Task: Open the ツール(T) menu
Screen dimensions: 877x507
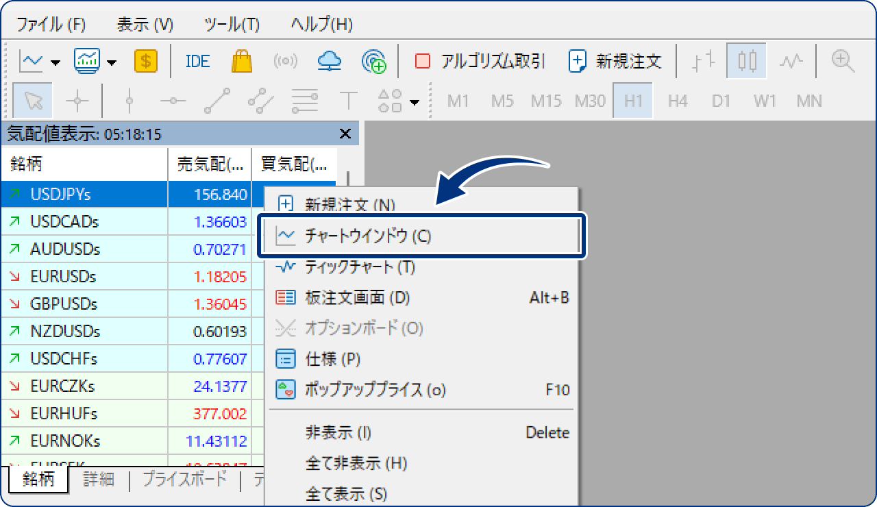Action: click(232, 25)
